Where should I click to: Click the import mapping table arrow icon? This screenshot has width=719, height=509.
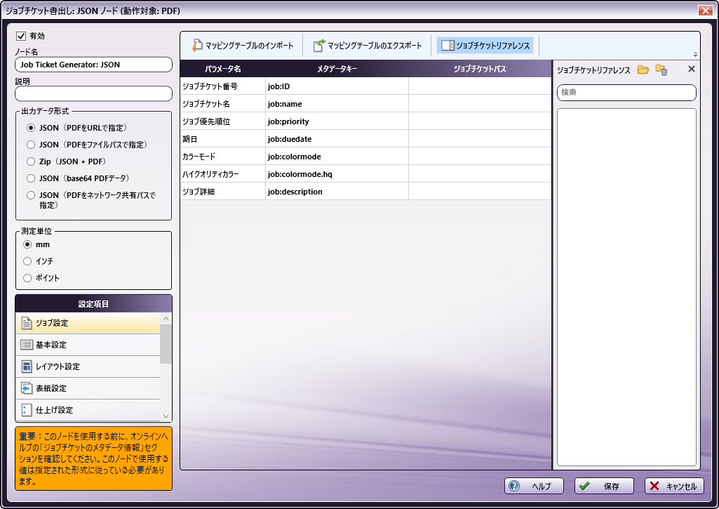tap(196, 45)
